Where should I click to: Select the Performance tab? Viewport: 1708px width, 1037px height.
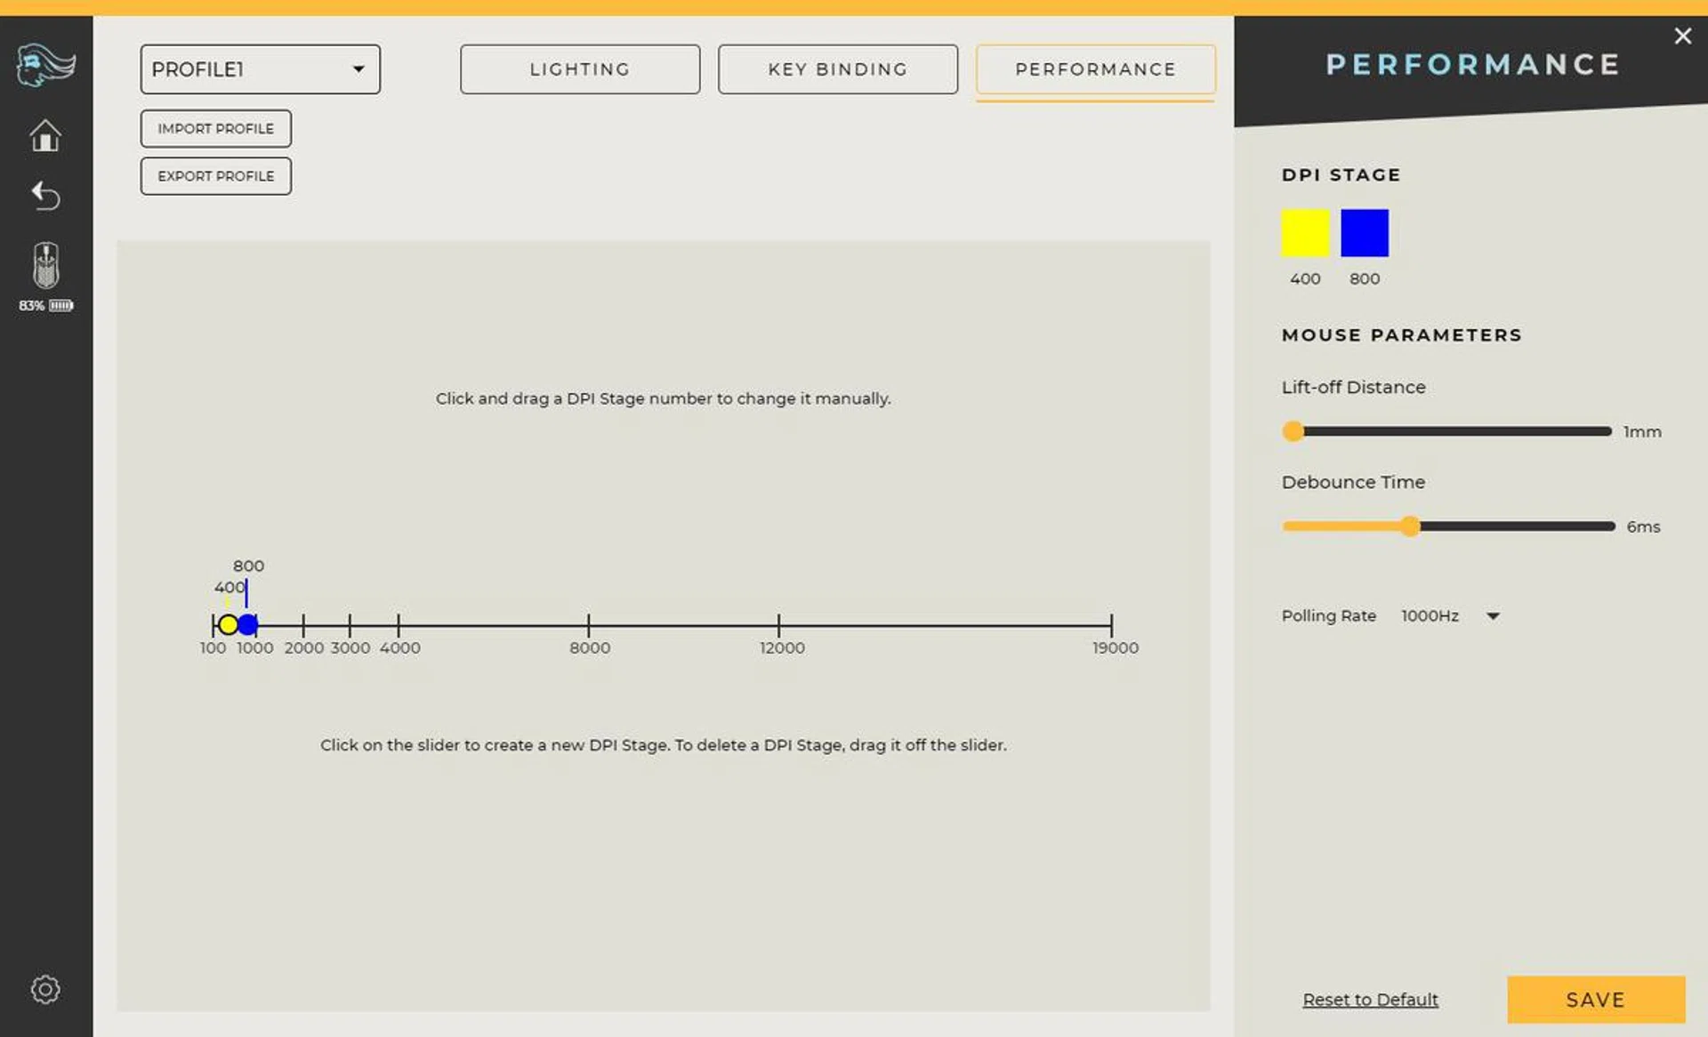(x=1095, y=69)
